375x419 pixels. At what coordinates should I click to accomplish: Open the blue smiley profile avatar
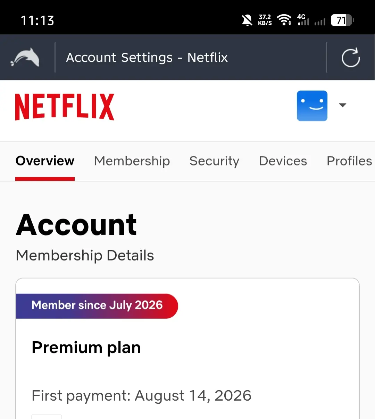(312, 106)
